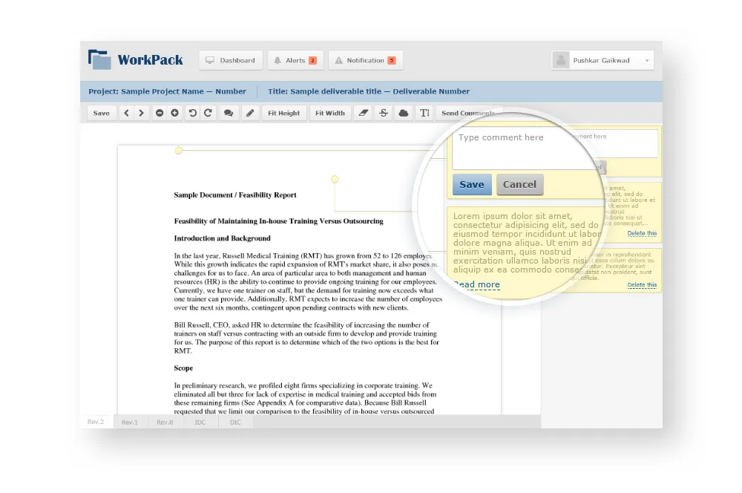The height and width of the screenshot is (493, 742).
Task: Rotate document counterclockwise
Action: click(193, 113)
